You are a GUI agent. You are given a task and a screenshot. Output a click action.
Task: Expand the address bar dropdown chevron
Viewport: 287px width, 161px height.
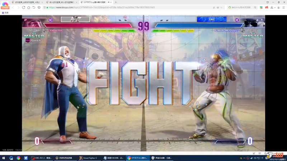click(221, 8)
